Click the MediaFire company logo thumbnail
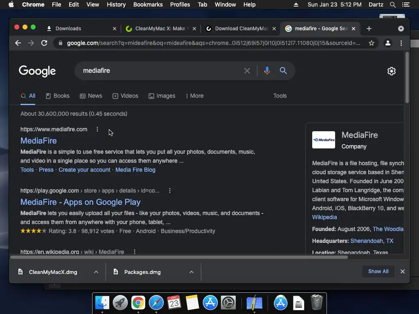Image resolution: width=419 pixels, height=314 pixels. coord(324,140)
